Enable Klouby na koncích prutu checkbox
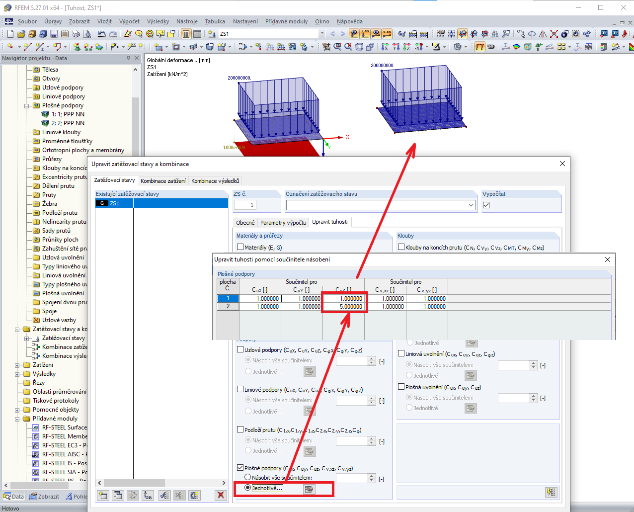 pyautogui.click(x=401, y=247)
